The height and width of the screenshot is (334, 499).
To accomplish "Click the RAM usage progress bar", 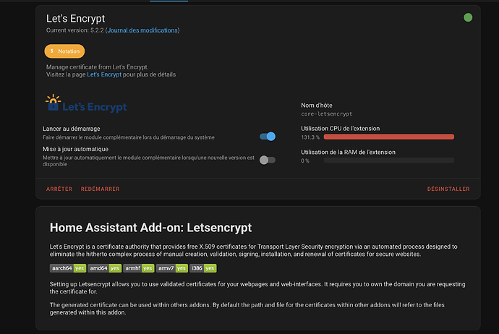I will pyautogui.click(x=389, y=160).
